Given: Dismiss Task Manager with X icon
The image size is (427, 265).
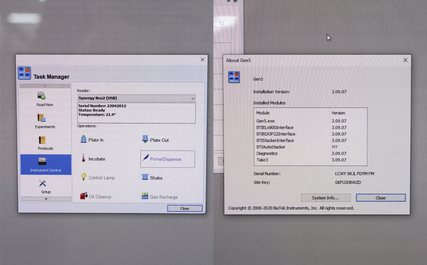Looking at the screenshot, I should pos(202,60).
